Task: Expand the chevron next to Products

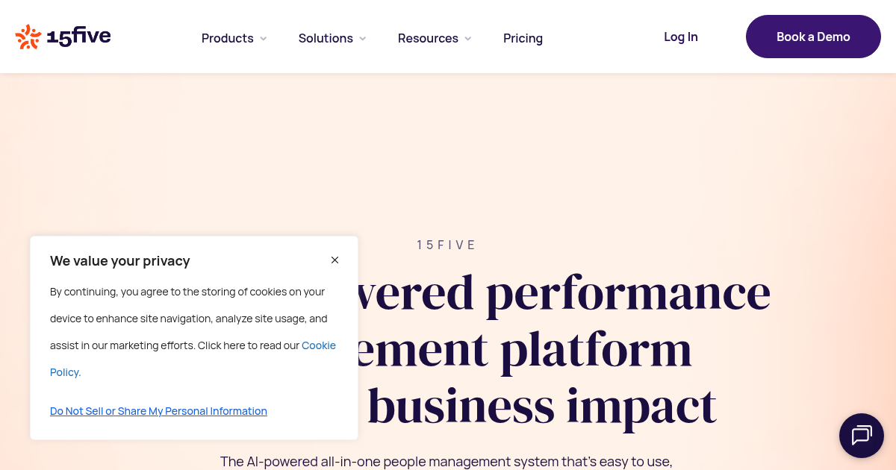Action: 264,39
